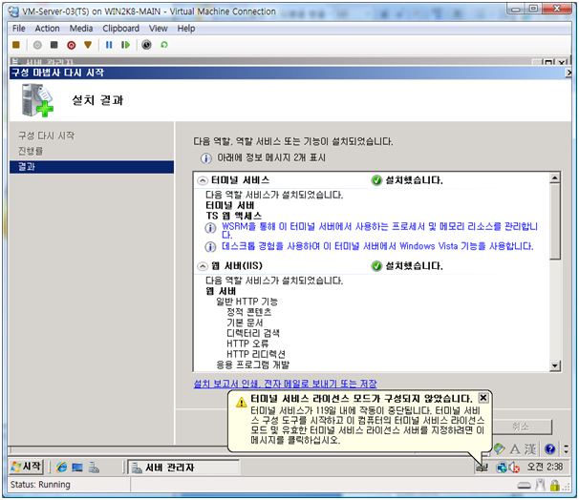This screenshot has height=500, width=579.
Task: Click the 기본 문서 entry
Action: coord(245,323)
